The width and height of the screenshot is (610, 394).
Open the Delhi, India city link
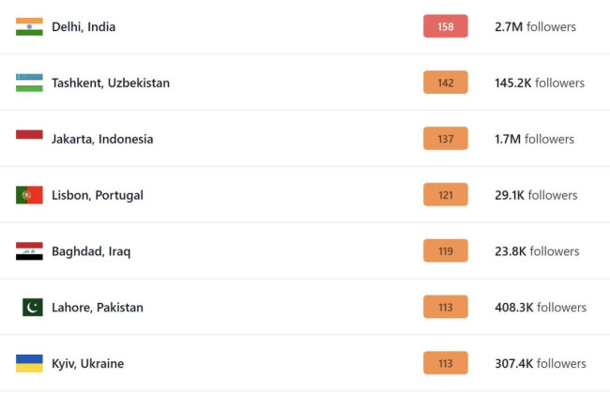pyautogui.click(x=84, y=26)
